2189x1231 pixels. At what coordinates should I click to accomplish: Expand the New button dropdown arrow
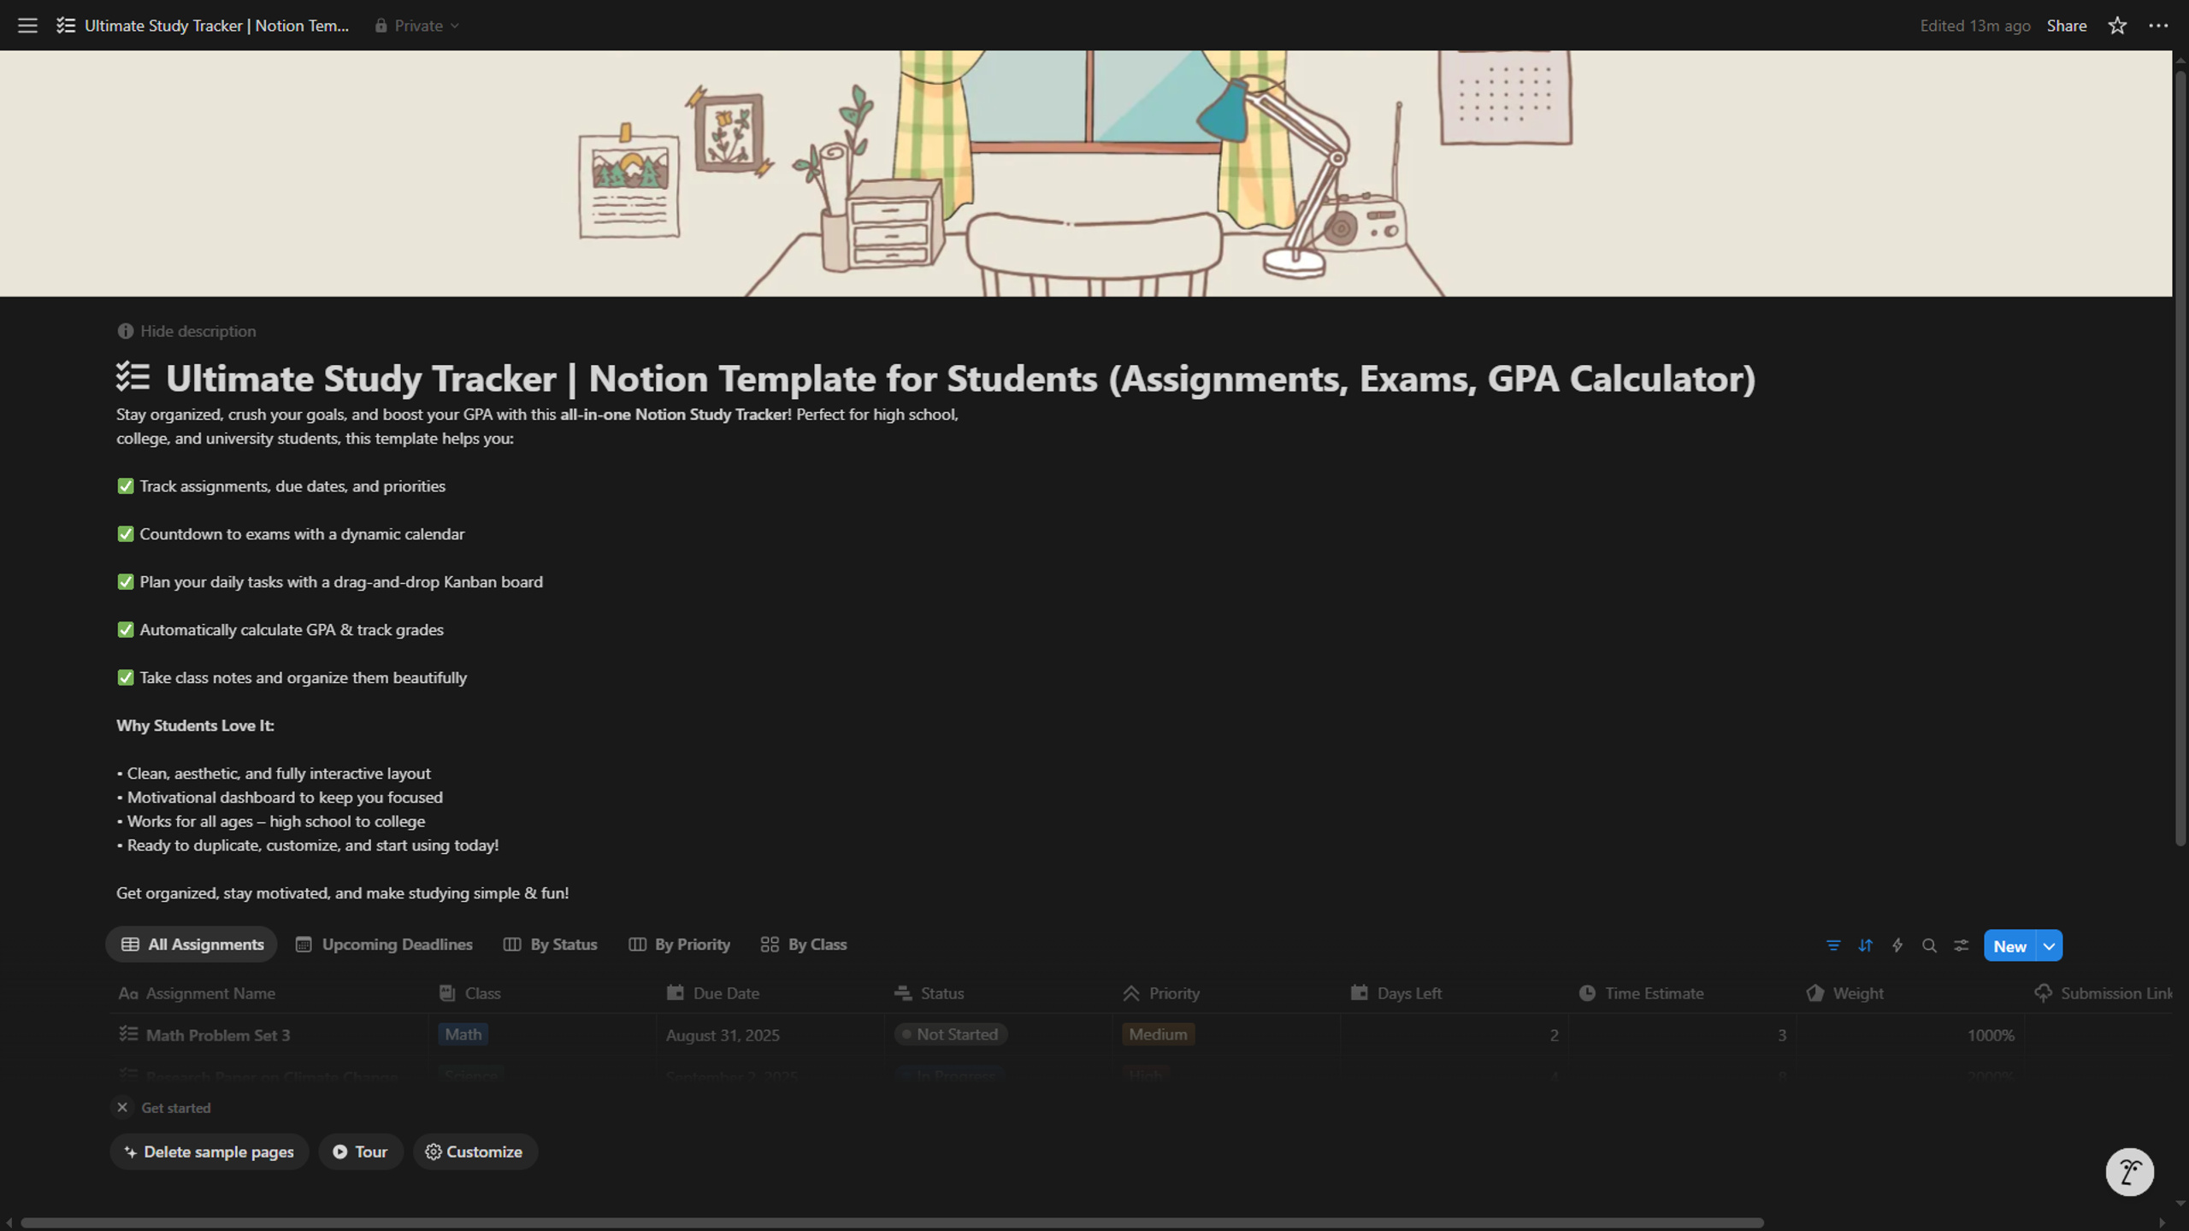[2050, 945]
